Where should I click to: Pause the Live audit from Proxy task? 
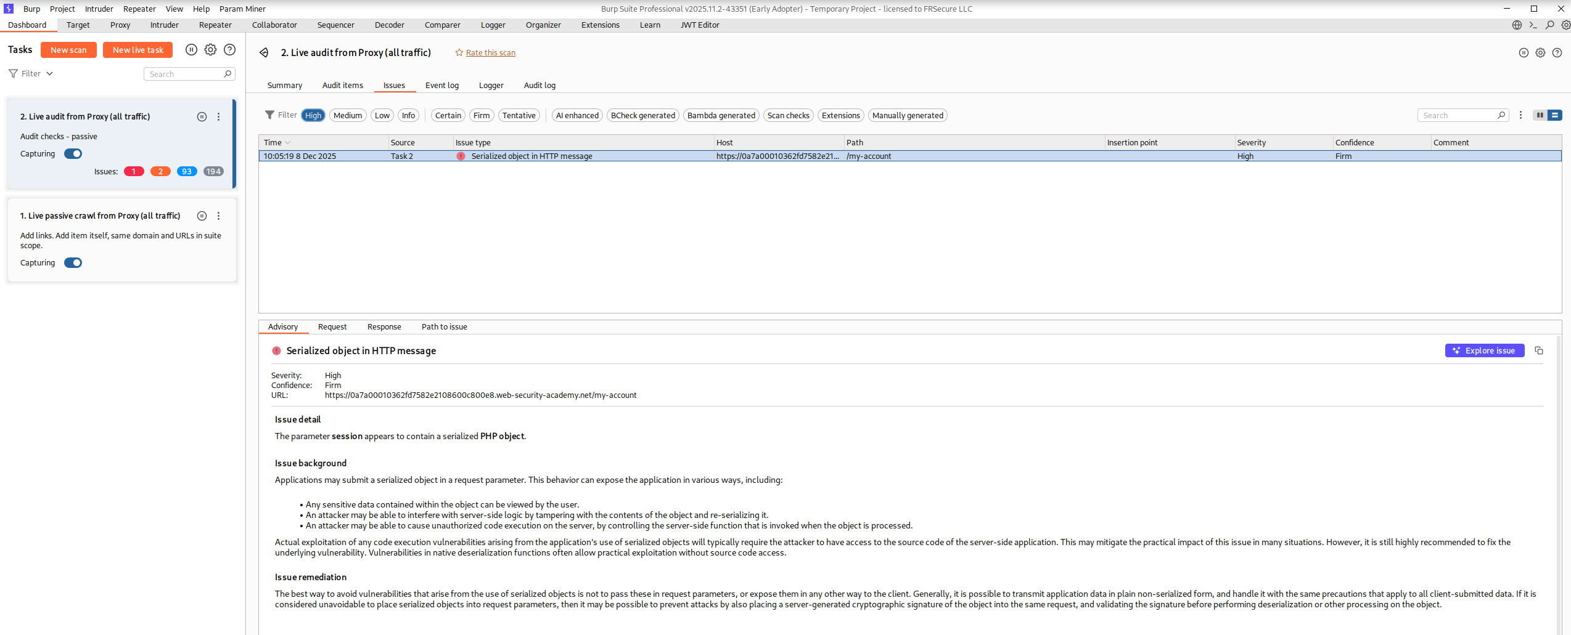pyautogui.click(x=202, y=116)
